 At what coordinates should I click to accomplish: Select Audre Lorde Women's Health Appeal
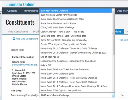coord(76,23)
